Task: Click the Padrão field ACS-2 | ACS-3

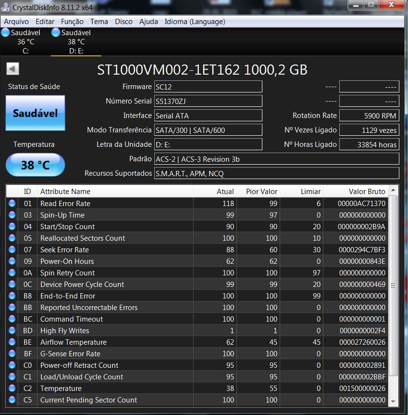Action: (277, 159)
